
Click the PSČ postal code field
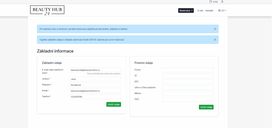187,99
